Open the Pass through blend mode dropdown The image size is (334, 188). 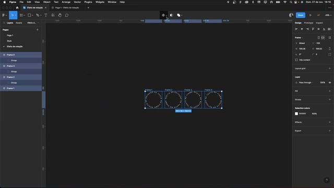(306, 83)
